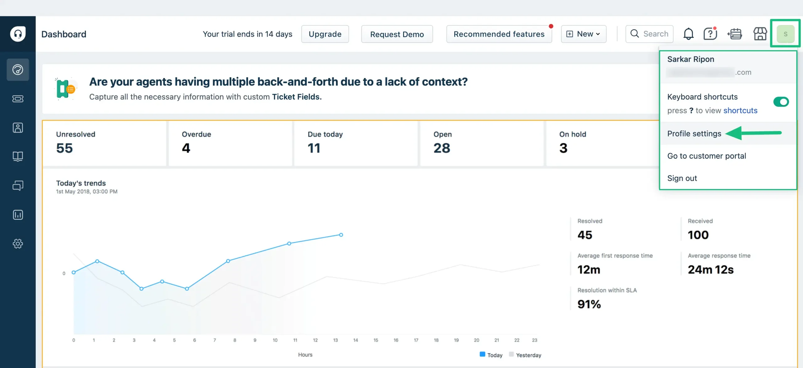Click the user avatar S
This screenshot has height=368, width=803.
785,34
